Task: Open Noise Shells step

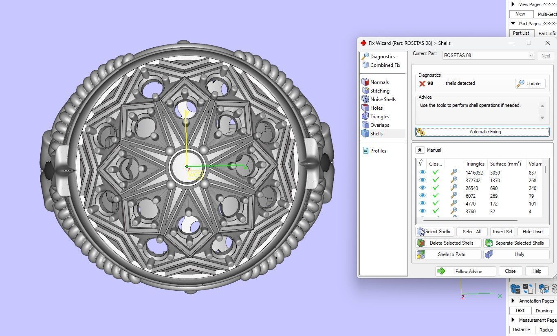Action: (379, 99)
